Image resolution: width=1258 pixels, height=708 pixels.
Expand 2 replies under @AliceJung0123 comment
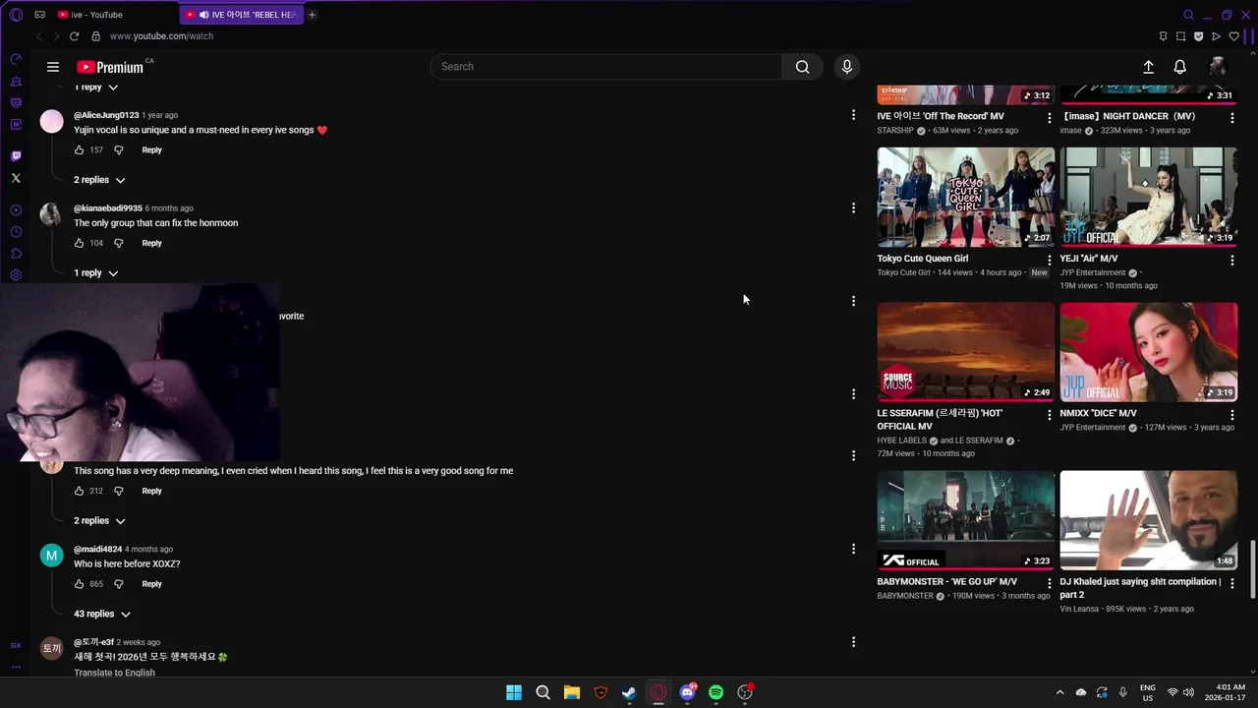pos(99,180)
